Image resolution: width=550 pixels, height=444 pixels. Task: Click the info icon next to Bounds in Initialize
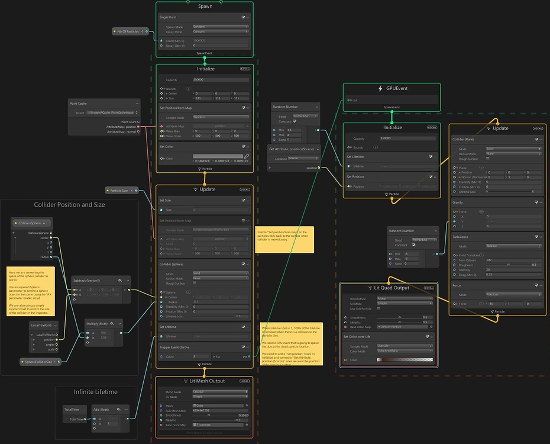tap(188, 89)
